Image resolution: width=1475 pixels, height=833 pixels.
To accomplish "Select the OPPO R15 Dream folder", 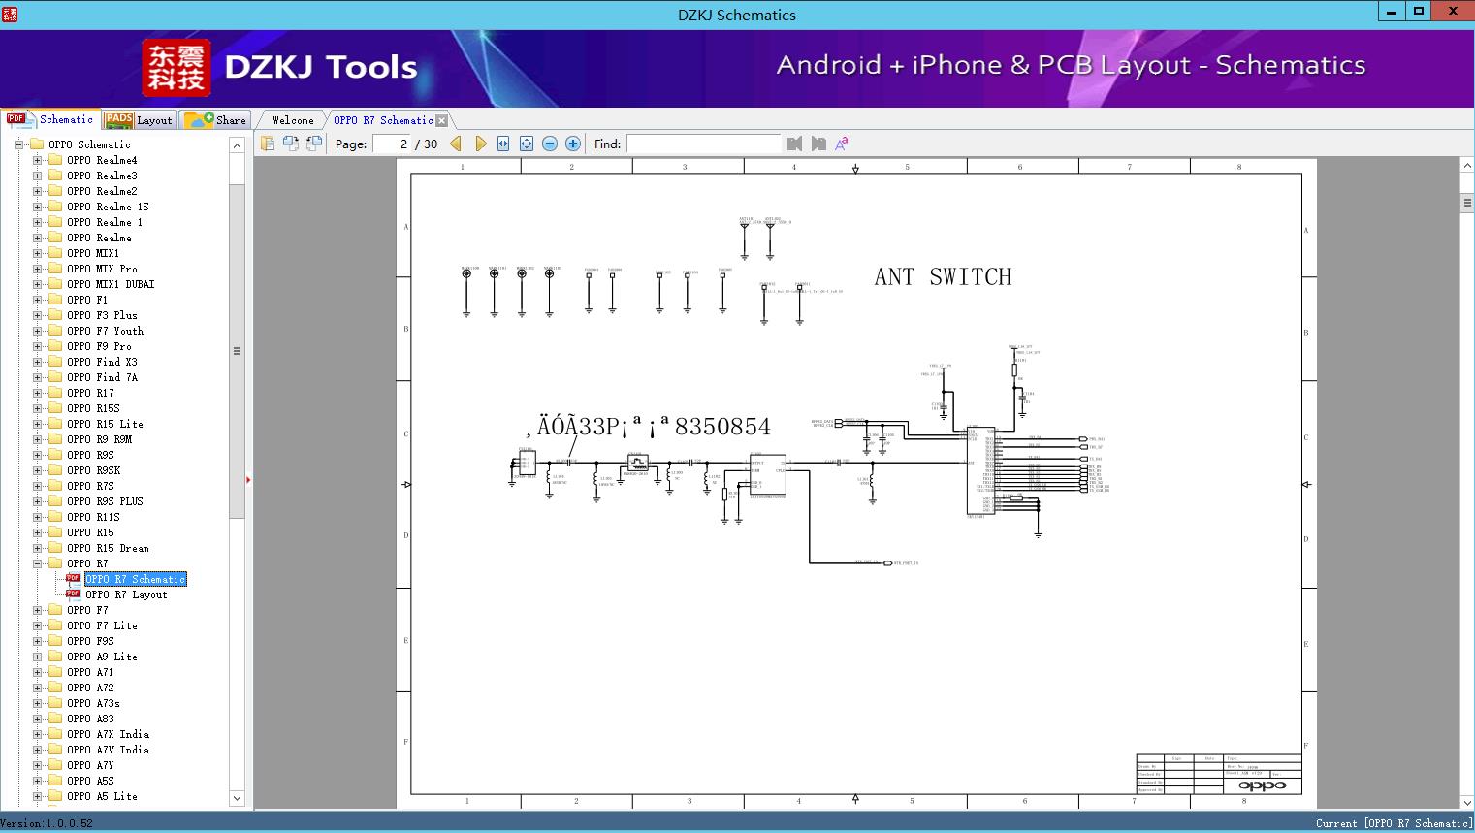I will coord(108,548).
